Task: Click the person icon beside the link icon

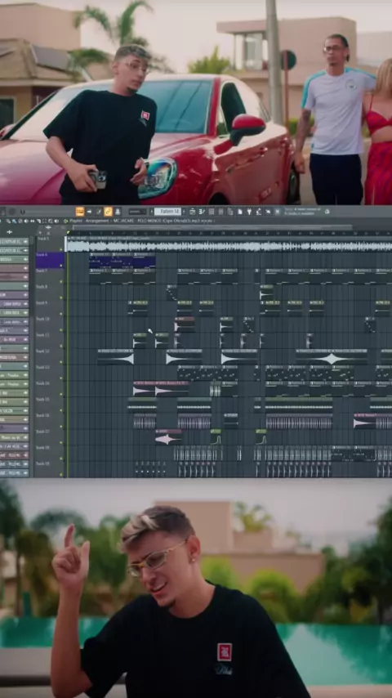Action: [x=118, y=212]
